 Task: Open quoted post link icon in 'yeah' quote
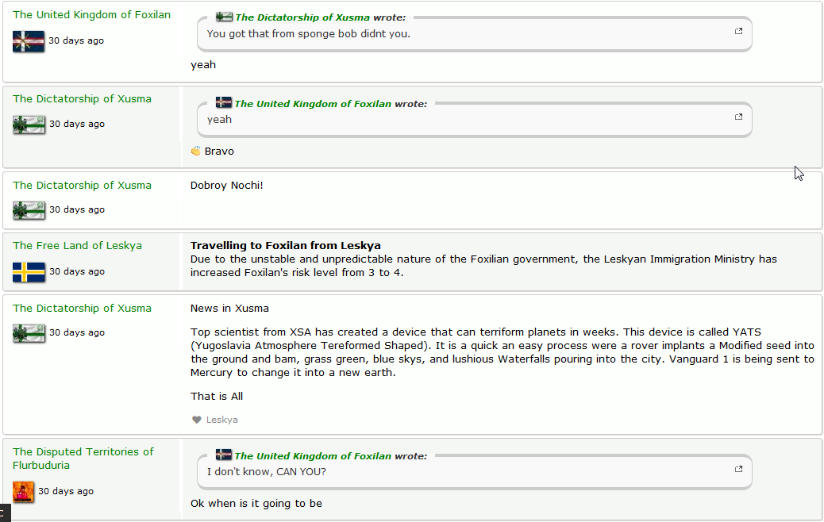tap(738, 117)
